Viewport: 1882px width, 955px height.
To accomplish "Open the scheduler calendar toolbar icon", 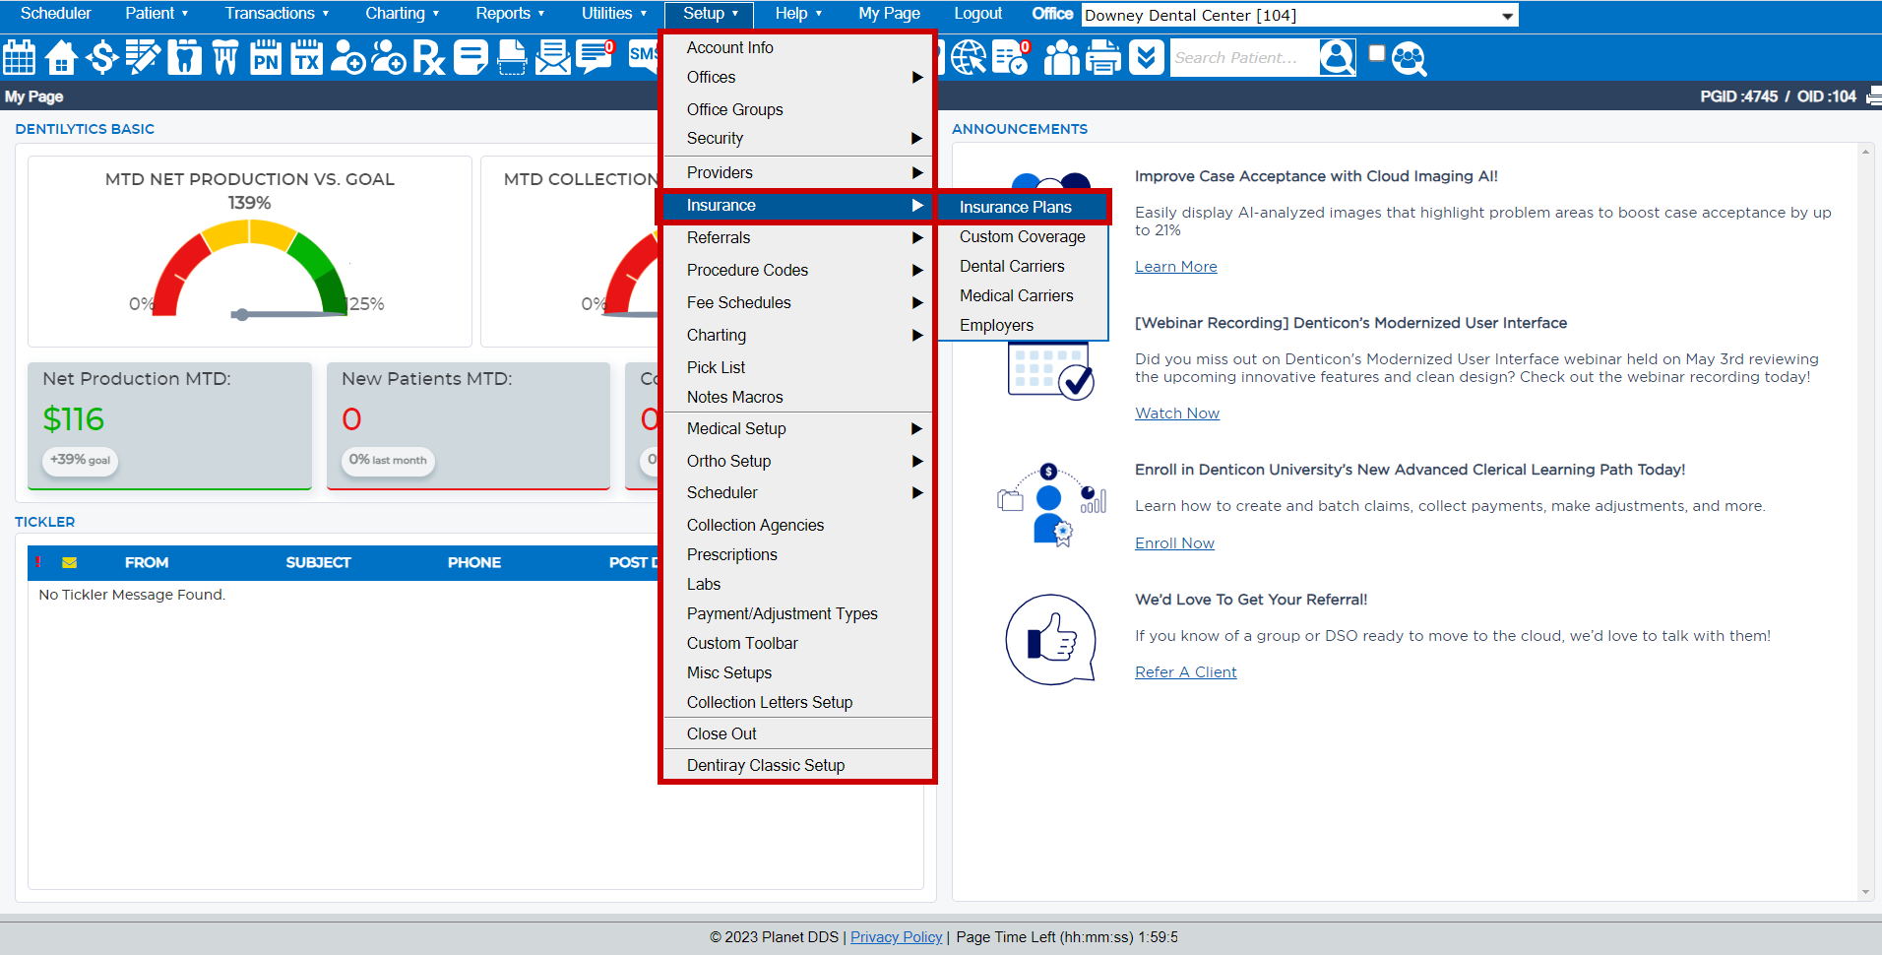I will pos(20,58).
